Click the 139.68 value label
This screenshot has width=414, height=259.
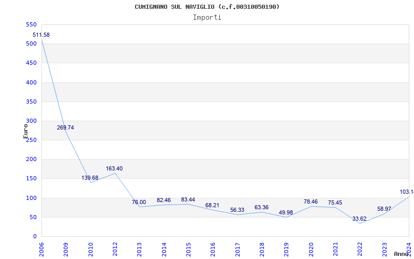tap(90, 178)
